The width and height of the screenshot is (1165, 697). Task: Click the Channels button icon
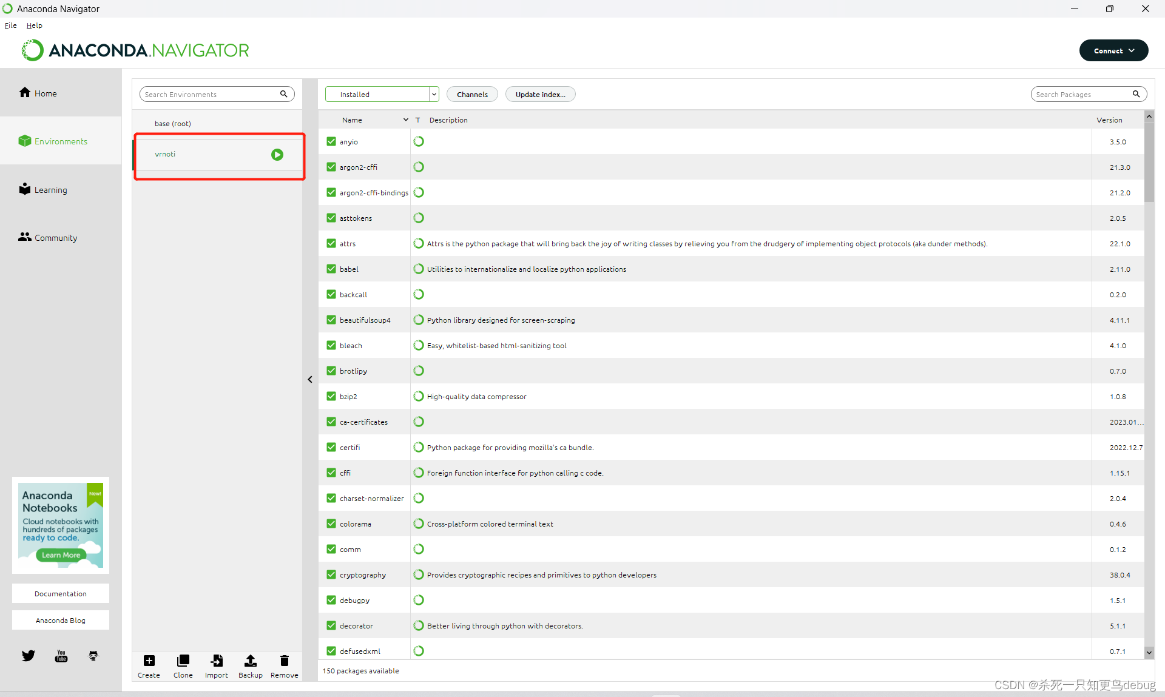470,94
